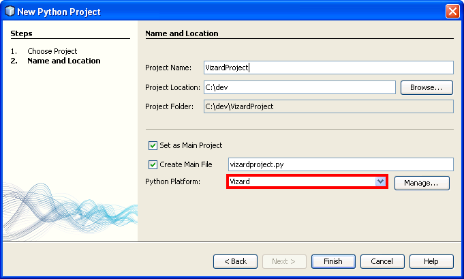
Task: Click the Project Name: label
Action: coord(168,68)
